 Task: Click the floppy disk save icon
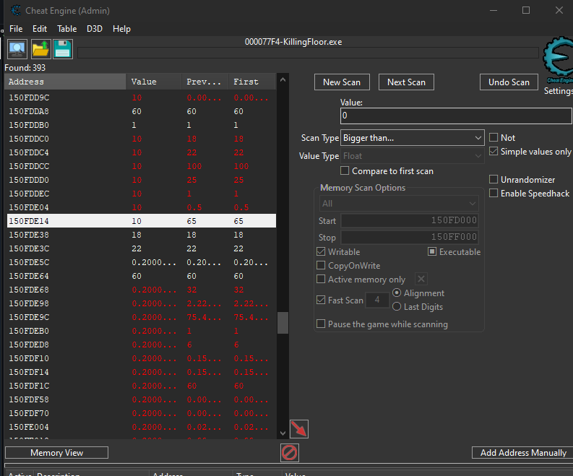[x=62, y=49]
